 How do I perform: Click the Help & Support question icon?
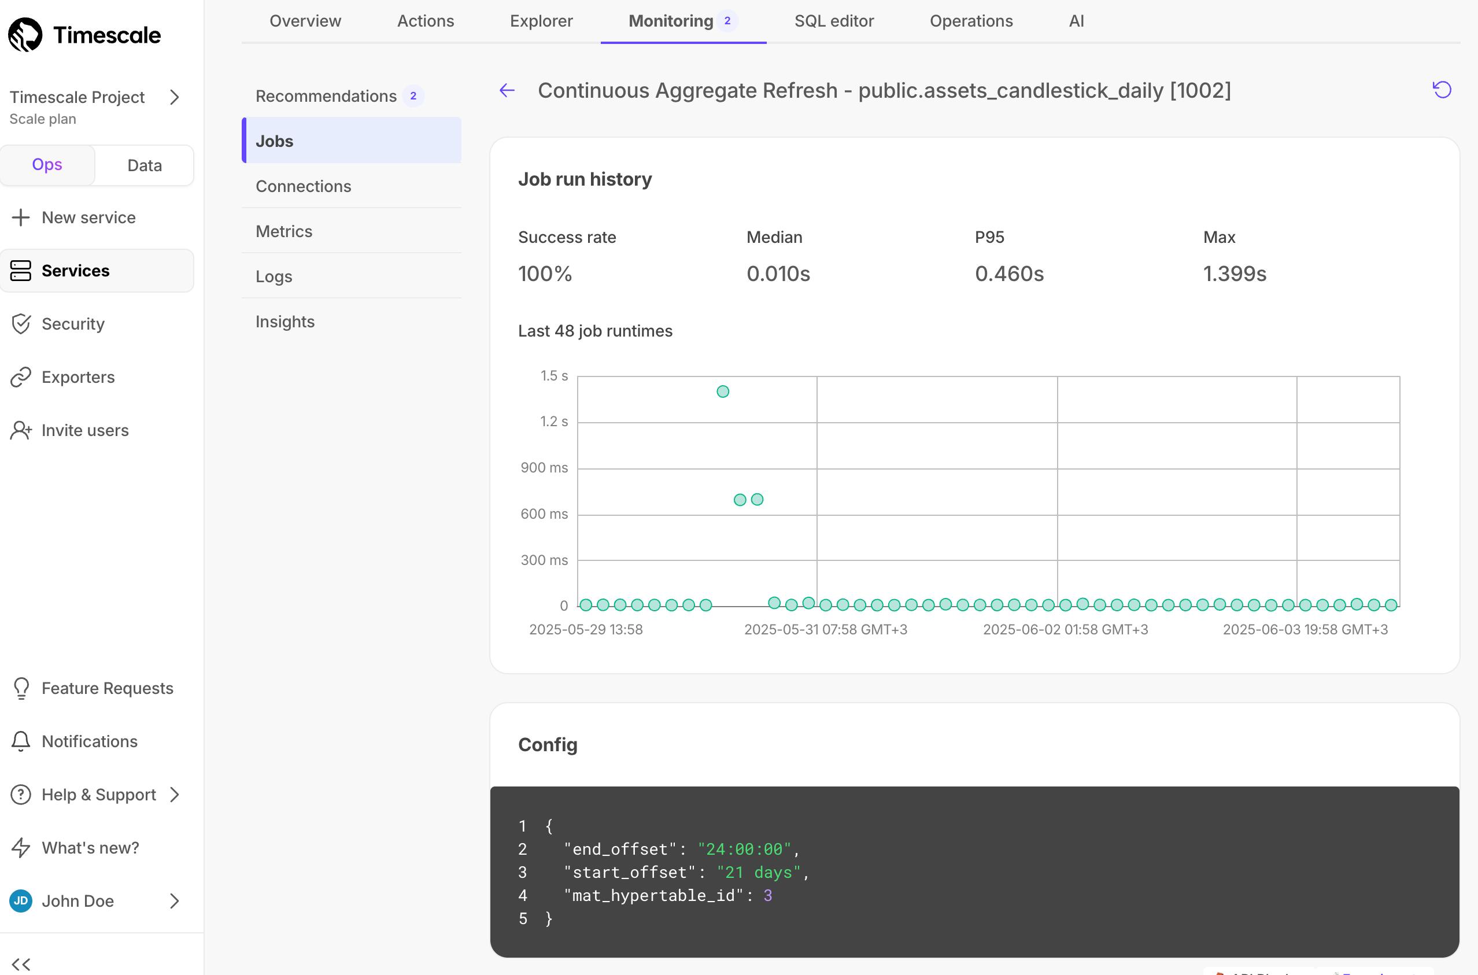coord(20,795)
